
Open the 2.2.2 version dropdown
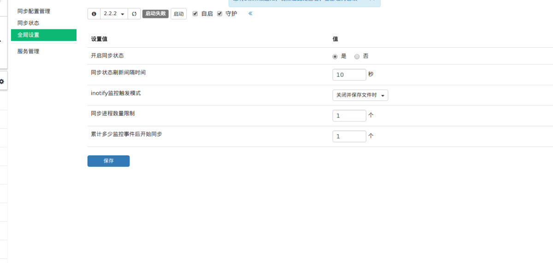[114, 14]
